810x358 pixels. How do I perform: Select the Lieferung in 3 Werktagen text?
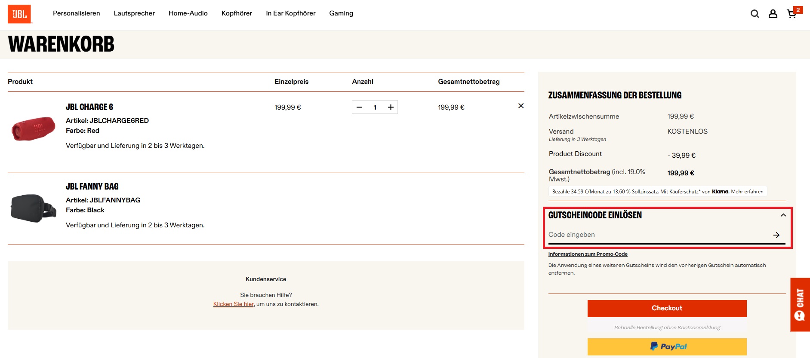(x=577, y=139)
